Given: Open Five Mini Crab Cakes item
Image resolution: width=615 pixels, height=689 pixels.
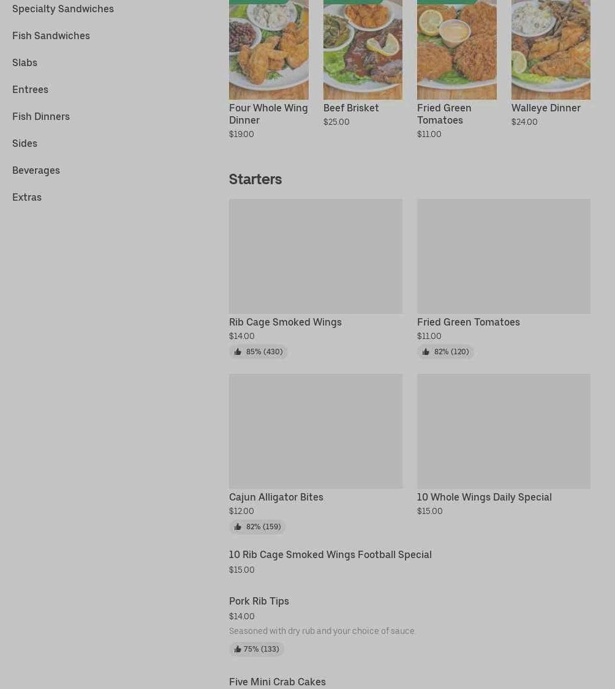Looking at the screenshot, I should (277, 682).
